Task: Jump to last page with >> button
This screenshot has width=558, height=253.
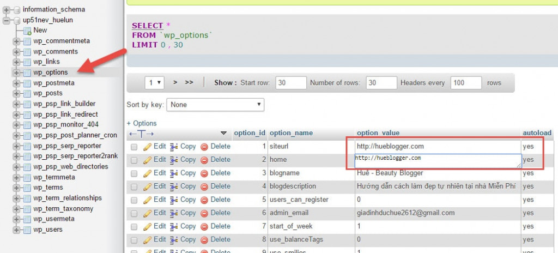Action: tap(189, 82)
